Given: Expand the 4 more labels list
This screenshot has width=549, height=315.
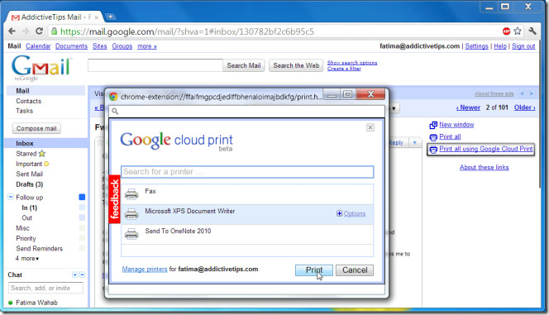Looking at the screenshot, I should (27, 258).
